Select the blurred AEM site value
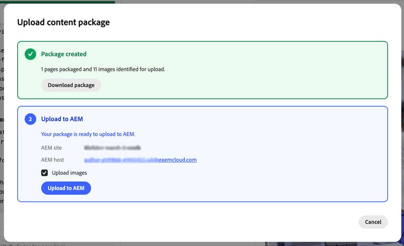 coord(113,147)
